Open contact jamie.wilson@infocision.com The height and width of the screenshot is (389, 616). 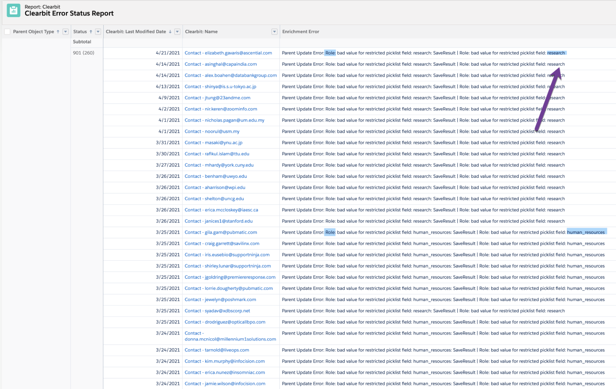tap(225, 384)
